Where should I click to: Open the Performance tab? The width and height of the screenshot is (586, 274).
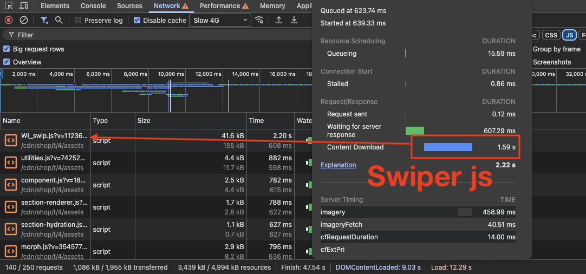pyautogui.click(x=219, y=6)
